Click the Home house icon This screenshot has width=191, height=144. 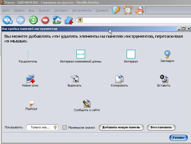[x=57, y=20]
